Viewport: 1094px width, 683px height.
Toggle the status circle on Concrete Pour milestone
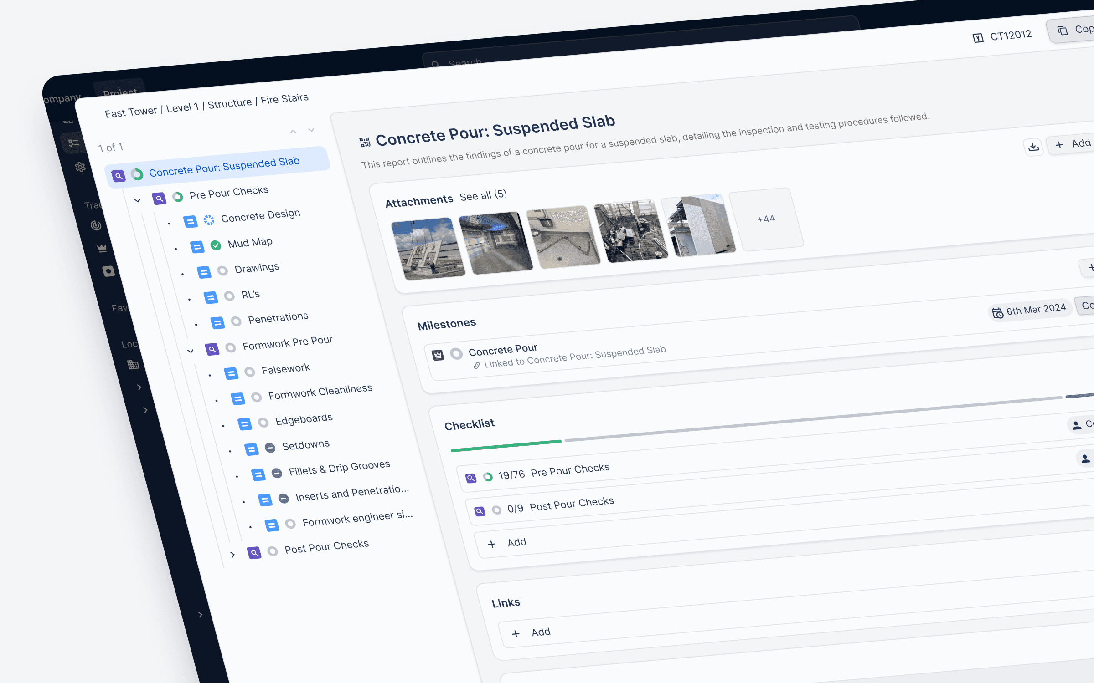[456, 353]
